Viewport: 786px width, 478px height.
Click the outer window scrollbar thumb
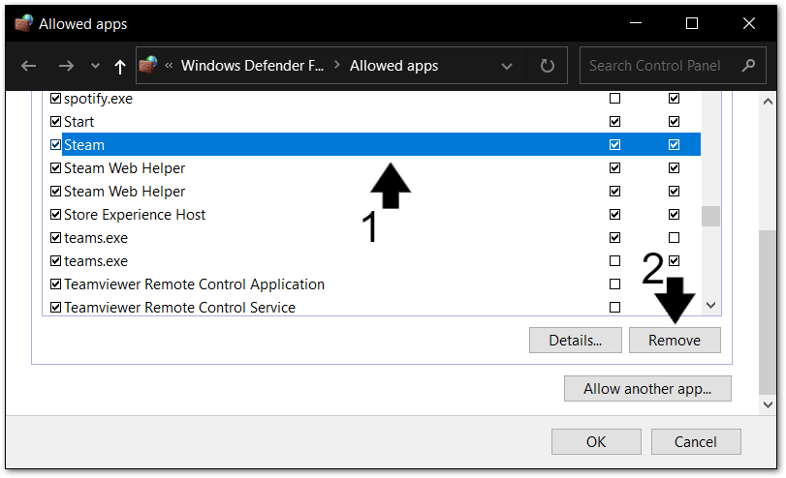[768, 313]
